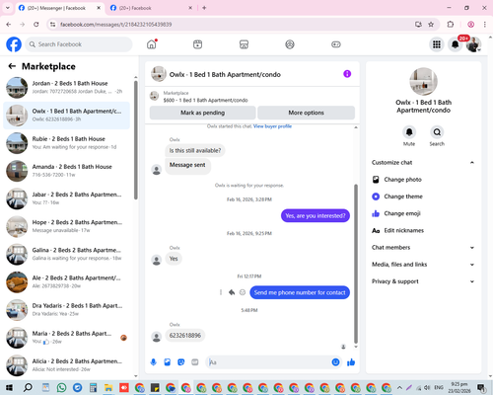493x395 pixels.
Task: Open Facebook home logo
Action: pos(14,44)
